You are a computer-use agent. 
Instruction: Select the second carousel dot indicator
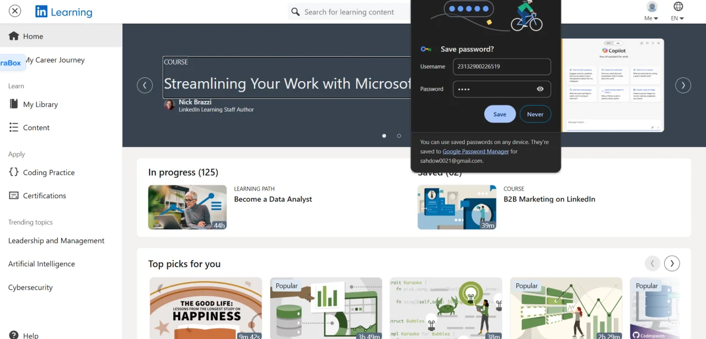coord(399,135)
